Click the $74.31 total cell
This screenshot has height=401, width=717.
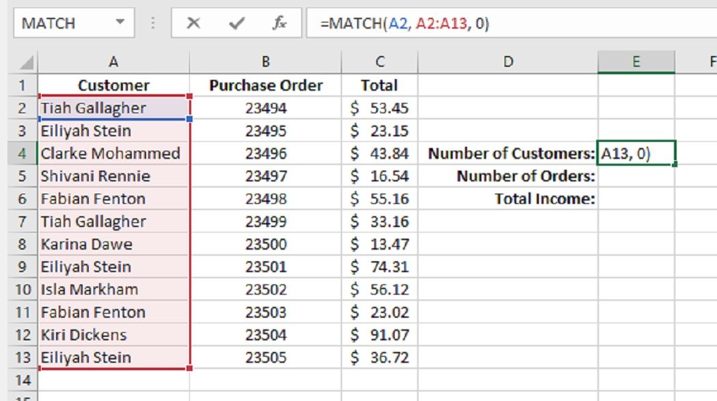click(380, 267)
